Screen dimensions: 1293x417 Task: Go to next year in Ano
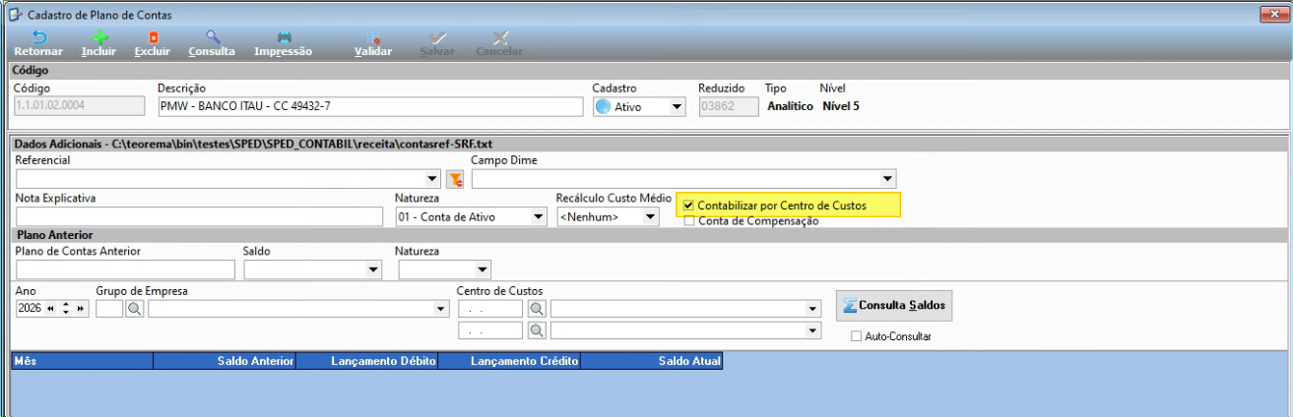coord(81,309)
